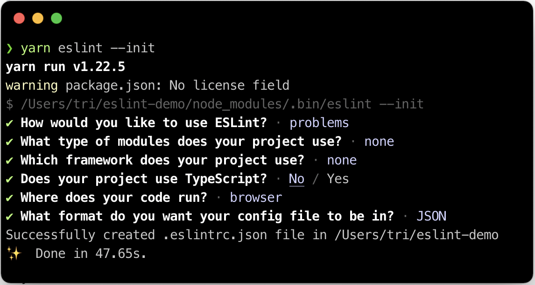Click the problems answer text

[x=319, y=123]
